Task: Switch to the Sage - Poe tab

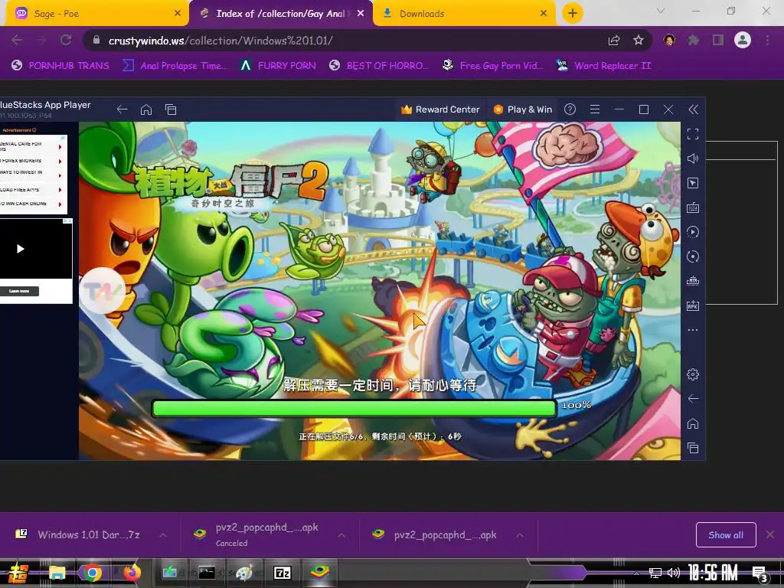Action: pos(95,14)
